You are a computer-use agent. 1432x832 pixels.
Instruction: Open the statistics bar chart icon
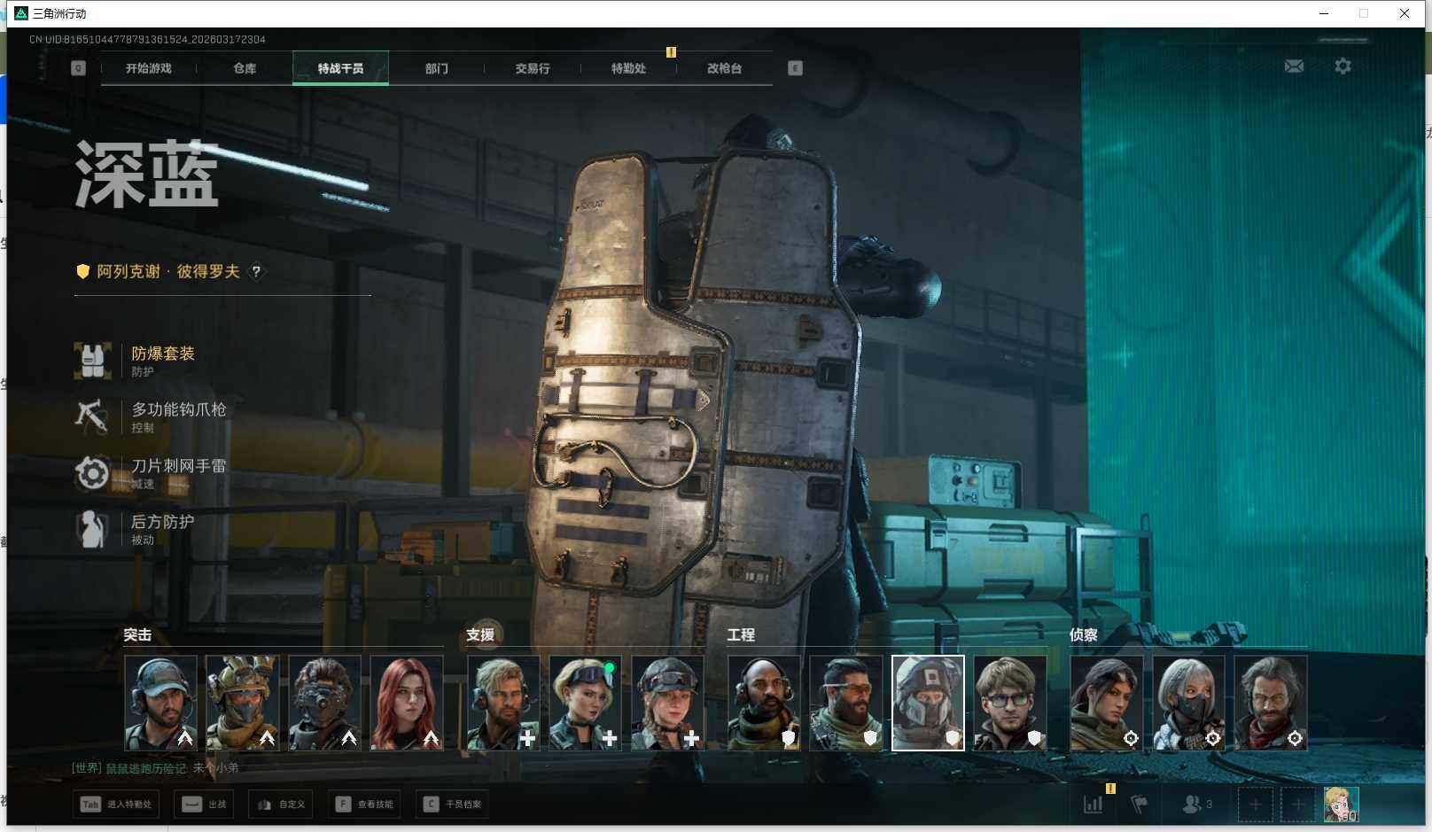1093,804
